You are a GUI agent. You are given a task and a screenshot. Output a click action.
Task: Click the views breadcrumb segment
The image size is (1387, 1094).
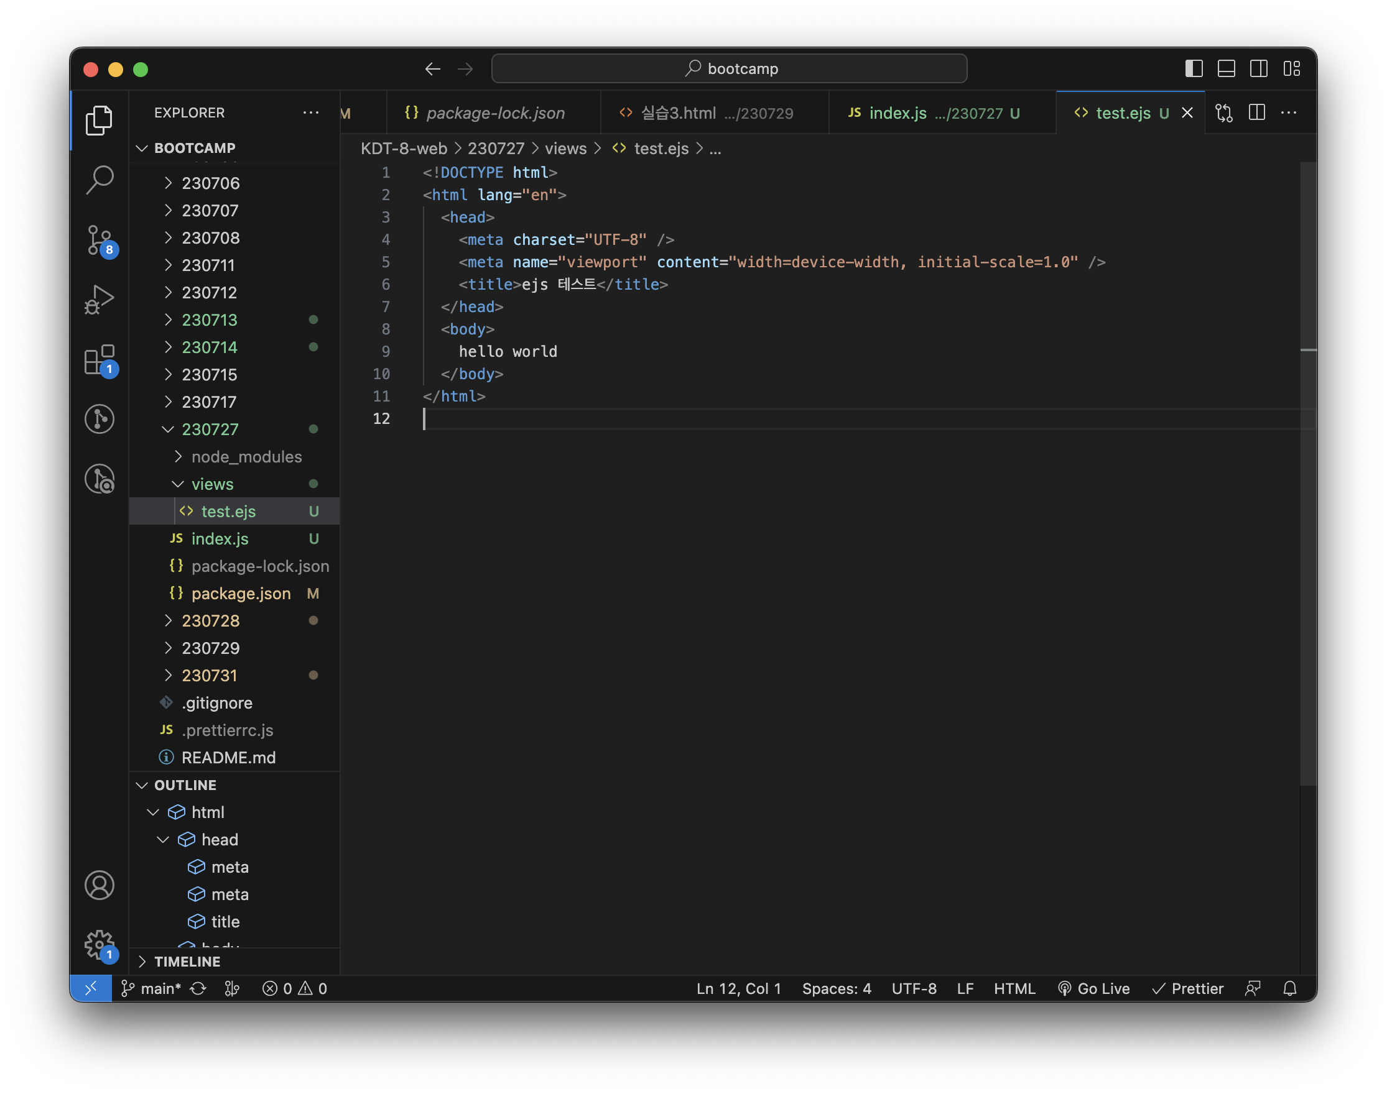(x=566, y=149)
